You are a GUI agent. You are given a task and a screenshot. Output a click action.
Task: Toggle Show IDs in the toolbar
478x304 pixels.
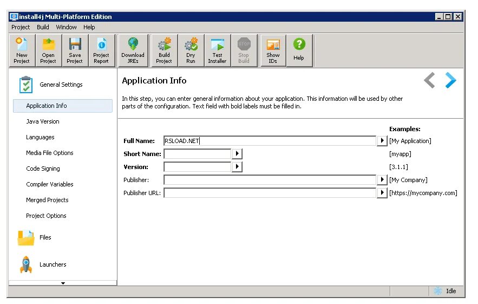(x=273, y=51)
